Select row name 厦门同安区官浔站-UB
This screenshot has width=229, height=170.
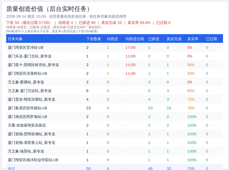(26, 48)
